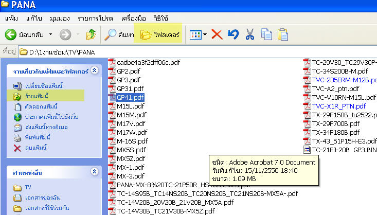Select file M17W.pdf
Screen dimensions: 377x215
(x=132, y=132)
